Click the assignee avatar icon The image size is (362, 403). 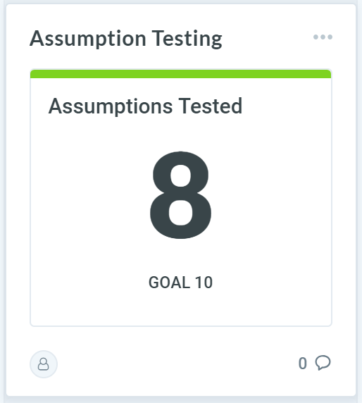click(x=44, y=364)
